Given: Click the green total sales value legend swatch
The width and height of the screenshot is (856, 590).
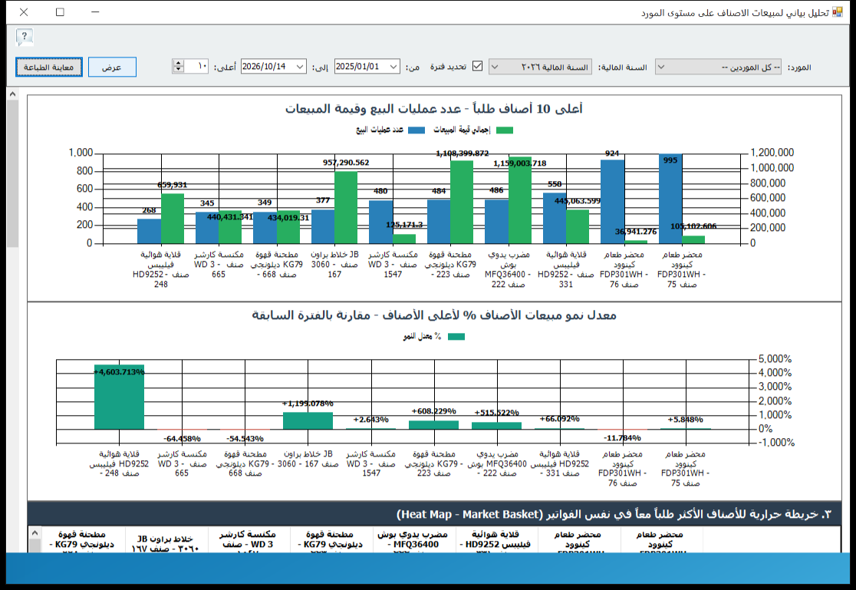Looking at the screenshot, I should coord(504,130).
